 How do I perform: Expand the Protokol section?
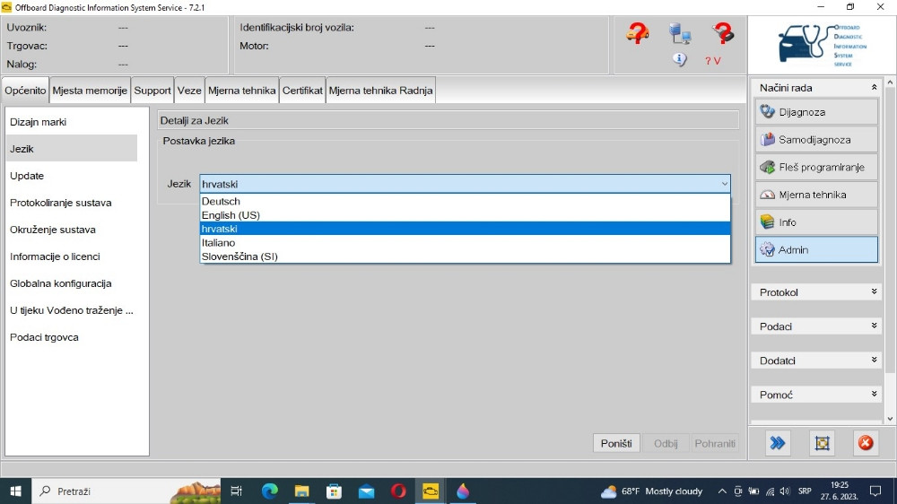(x=874, y=291)
